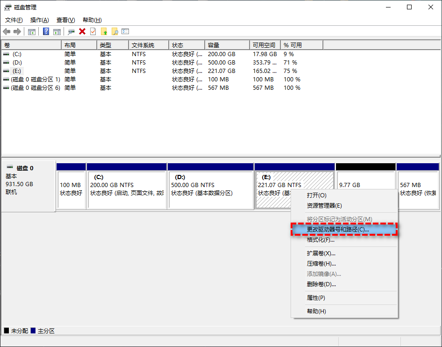This screenshot has width=442, height=347.
Task: Choose 资源管理器(E) in context menu
Action: point(344,206)
